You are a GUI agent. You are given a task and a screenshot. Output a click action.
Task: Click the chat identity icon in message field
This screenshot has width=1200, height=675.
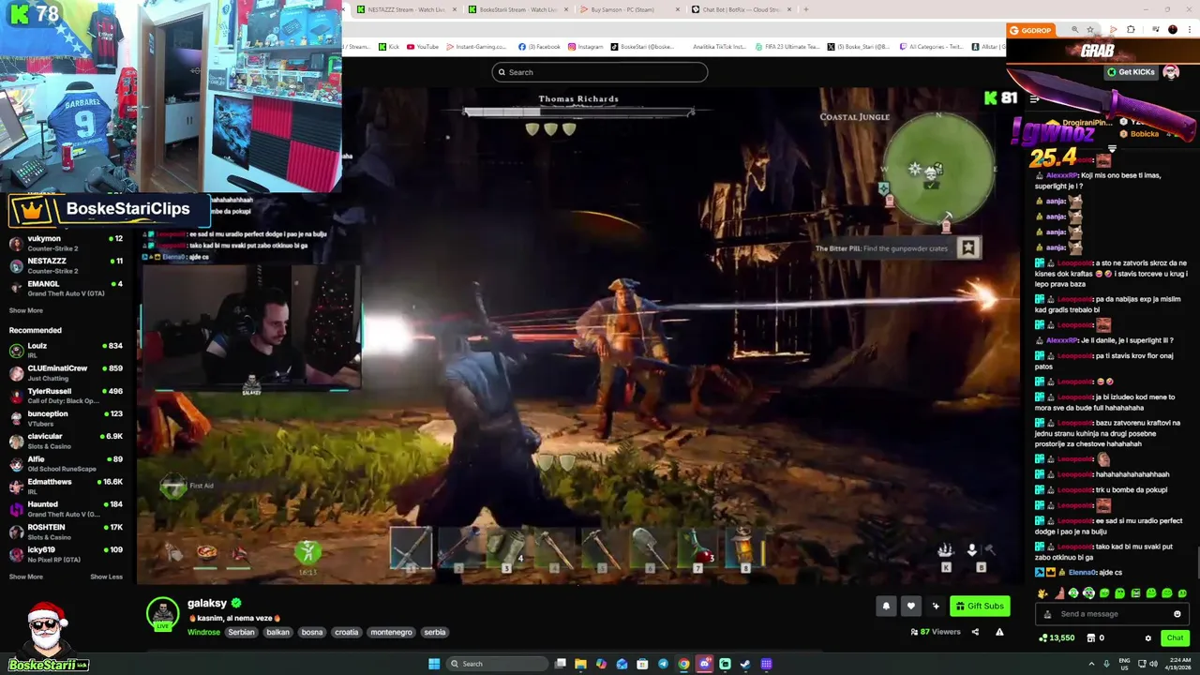click(x=1048, y=614)
